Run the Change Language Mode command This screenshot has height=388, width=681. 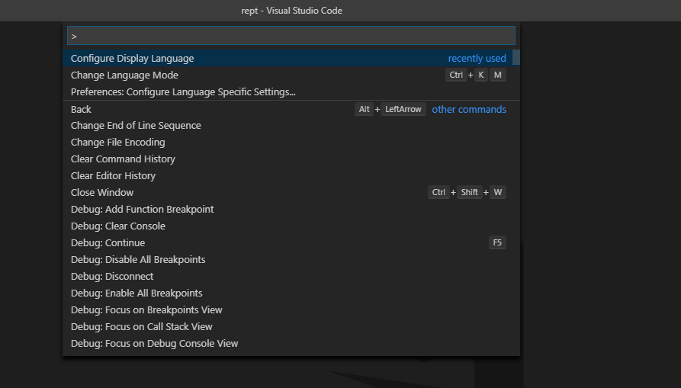(x=124, y=75)
